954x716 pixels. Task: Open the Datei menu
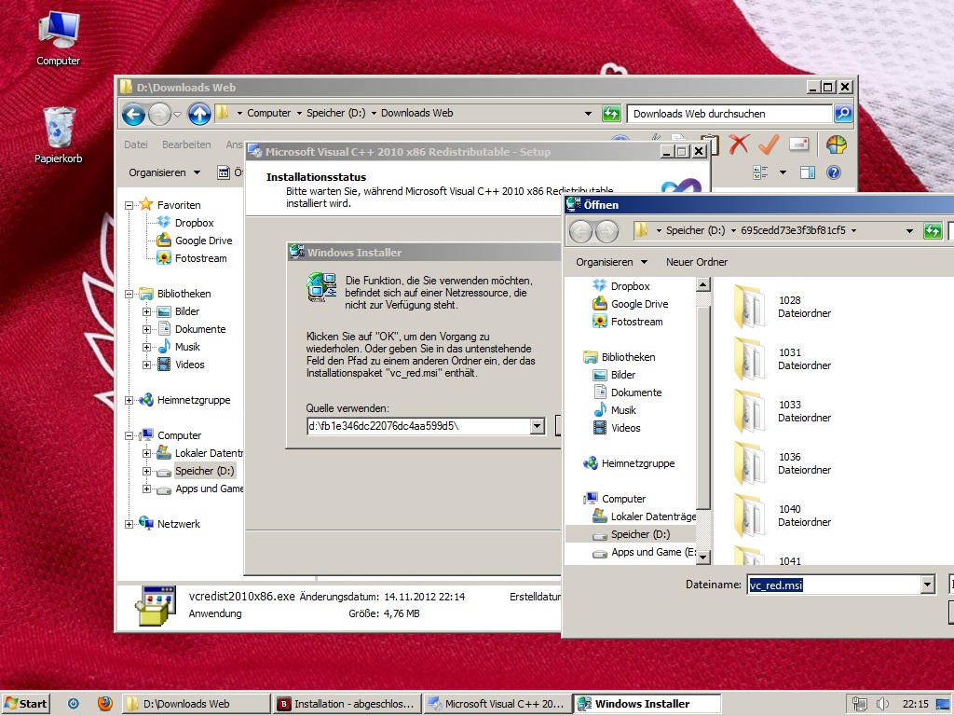point(136,145)
